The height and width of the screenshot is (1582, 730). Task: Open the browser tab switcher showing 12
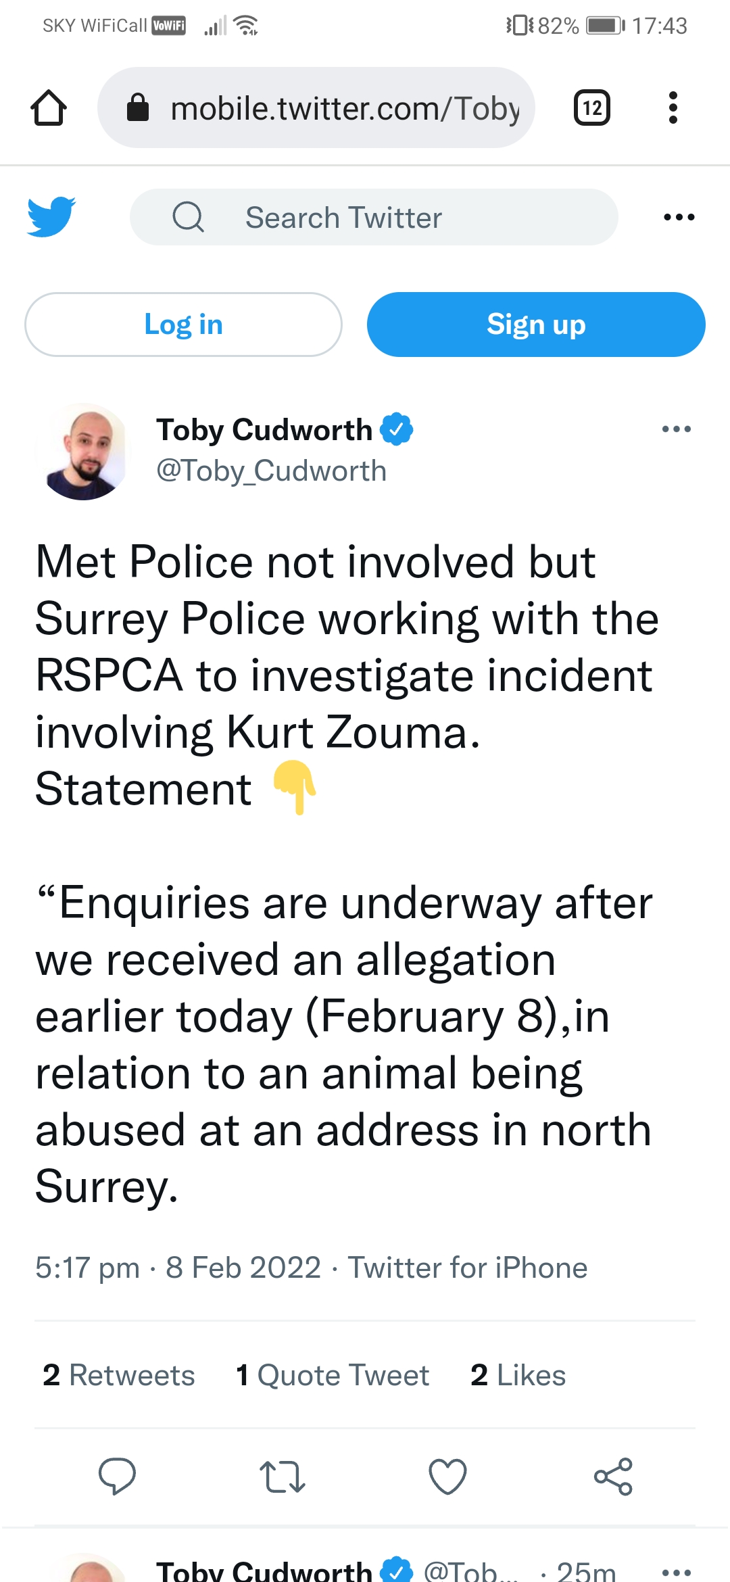coord(591,108)
